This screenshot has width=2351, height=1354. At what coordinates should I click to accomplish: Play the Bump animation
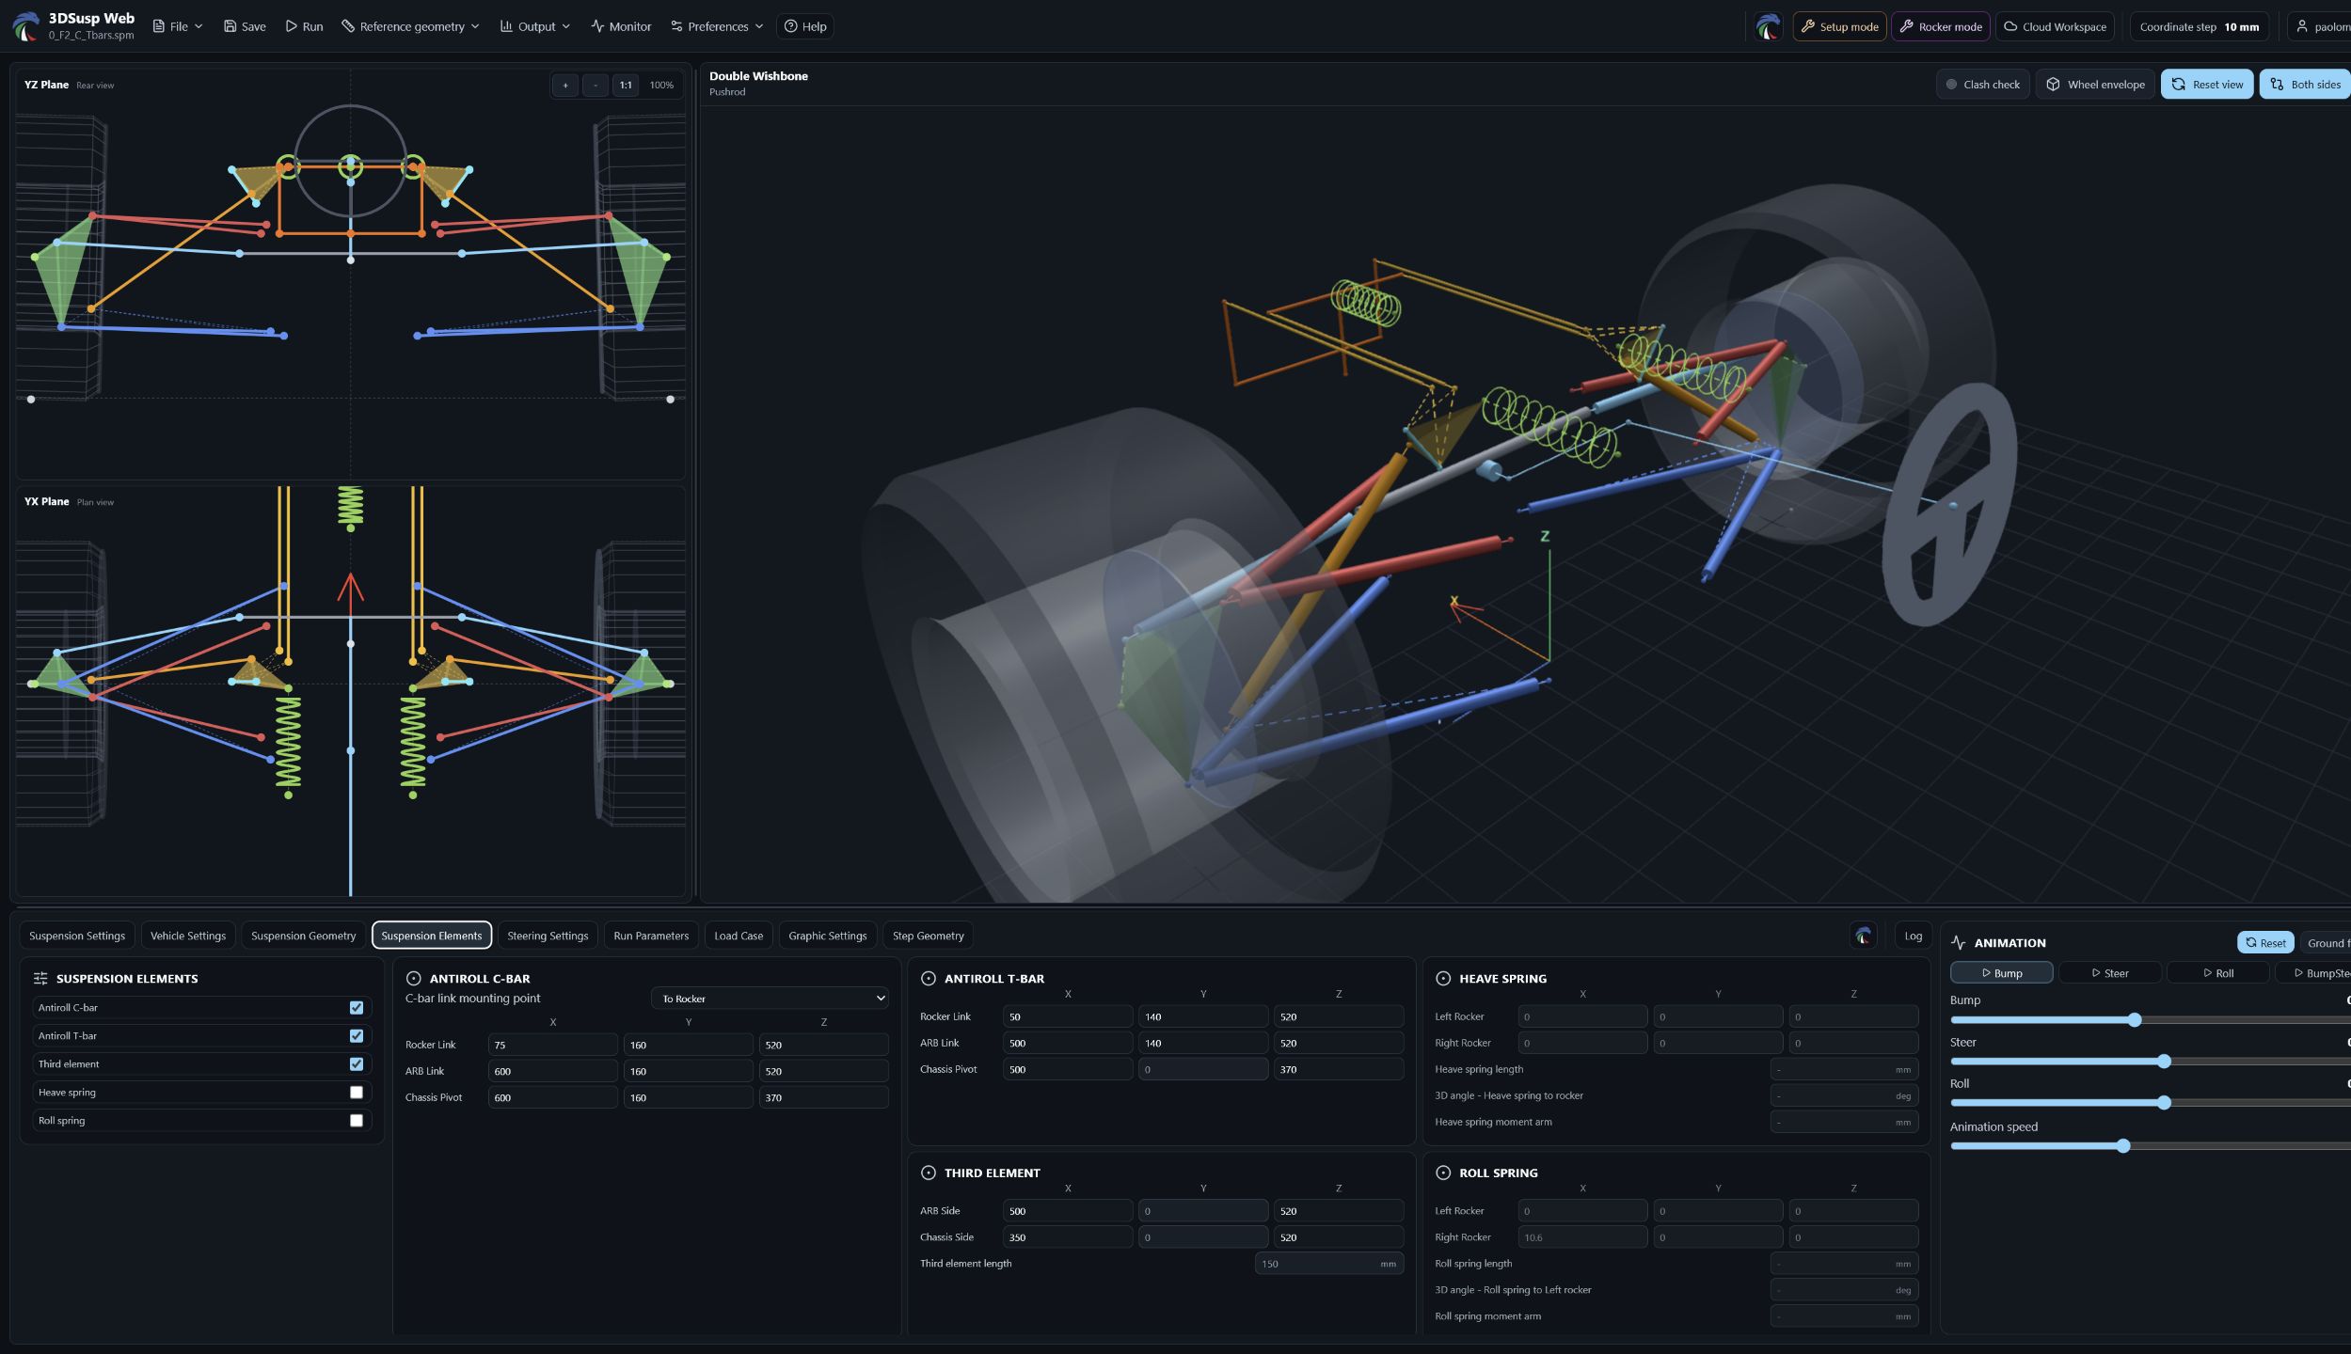click(x=2001, y=972)
